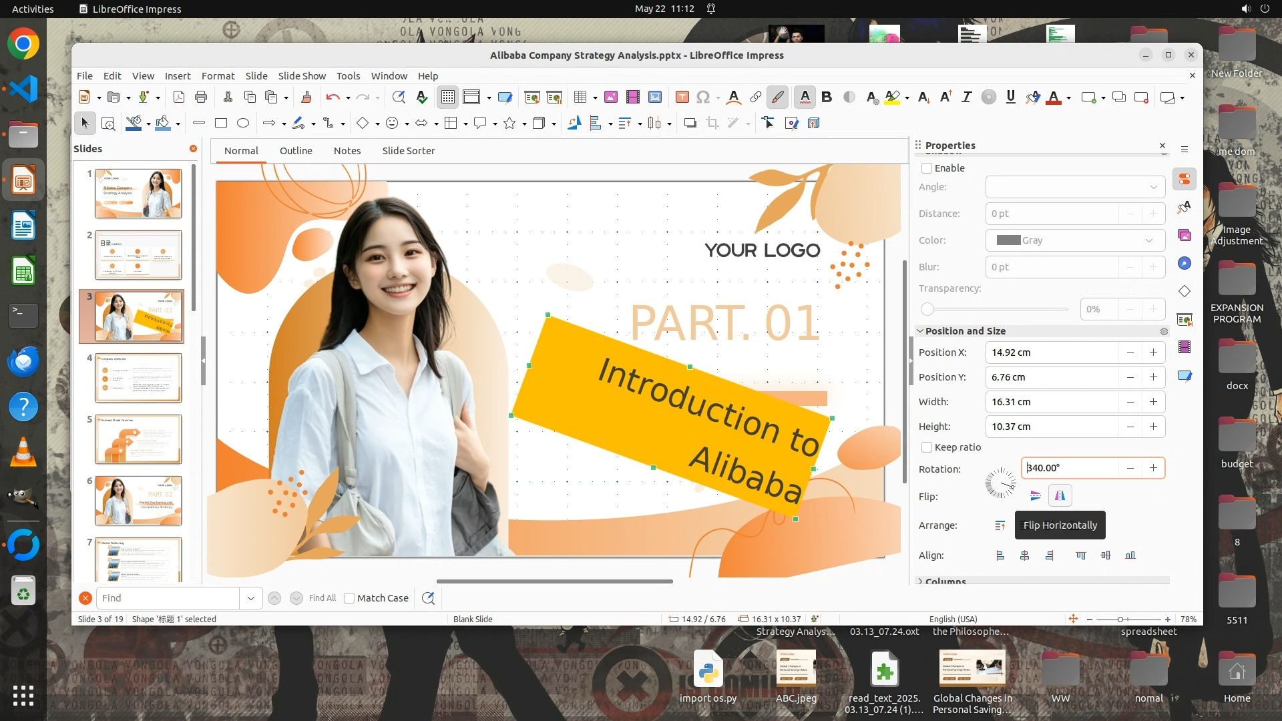
Task: Toggle the Display Grid icon
Action: coord(447,97)
